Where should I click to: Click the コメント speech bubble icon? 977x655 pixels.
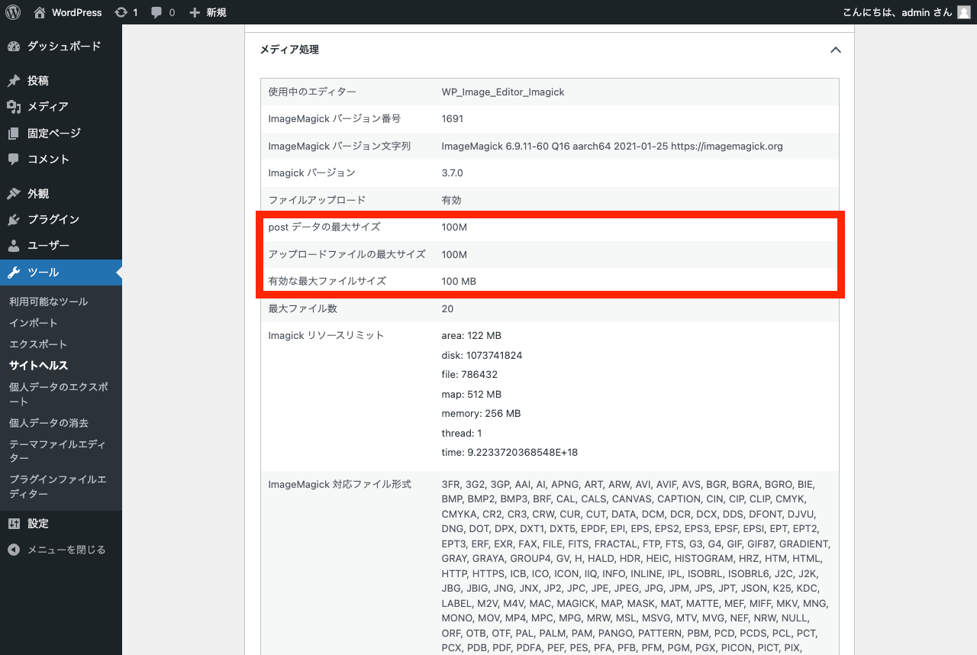(14, 159)
